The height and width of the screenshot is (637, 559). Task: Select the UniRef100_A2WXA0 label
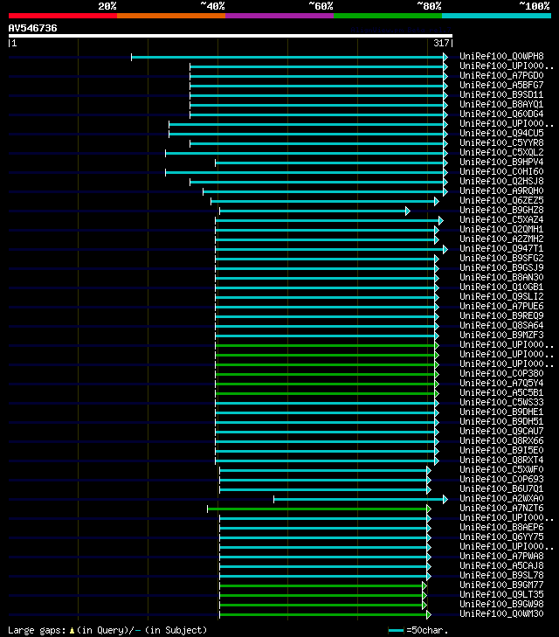[501, 498]
